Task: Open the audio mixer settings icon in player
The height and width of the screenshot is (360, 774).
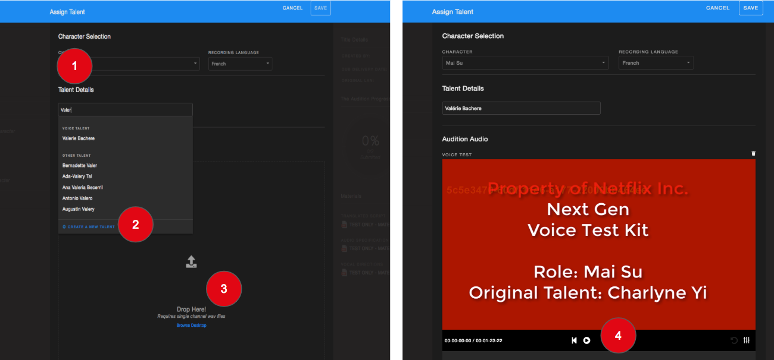Action: (x=747, y=340)
